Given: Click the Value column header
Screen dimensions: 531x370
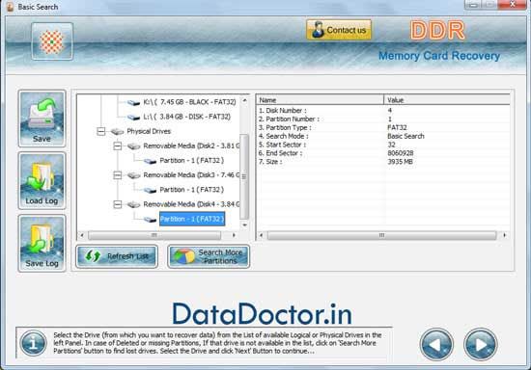Looking at the screenshot, I should 447,99.
